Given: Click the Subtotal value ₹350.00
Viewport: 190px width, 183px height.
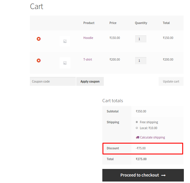Looking at the screenshot, I should 141,111.
